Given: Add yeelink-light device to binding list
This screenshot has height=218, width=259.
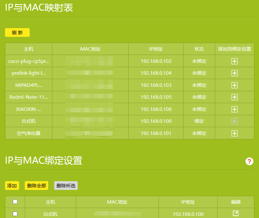Looking at the screenshot, I should 234,73.
